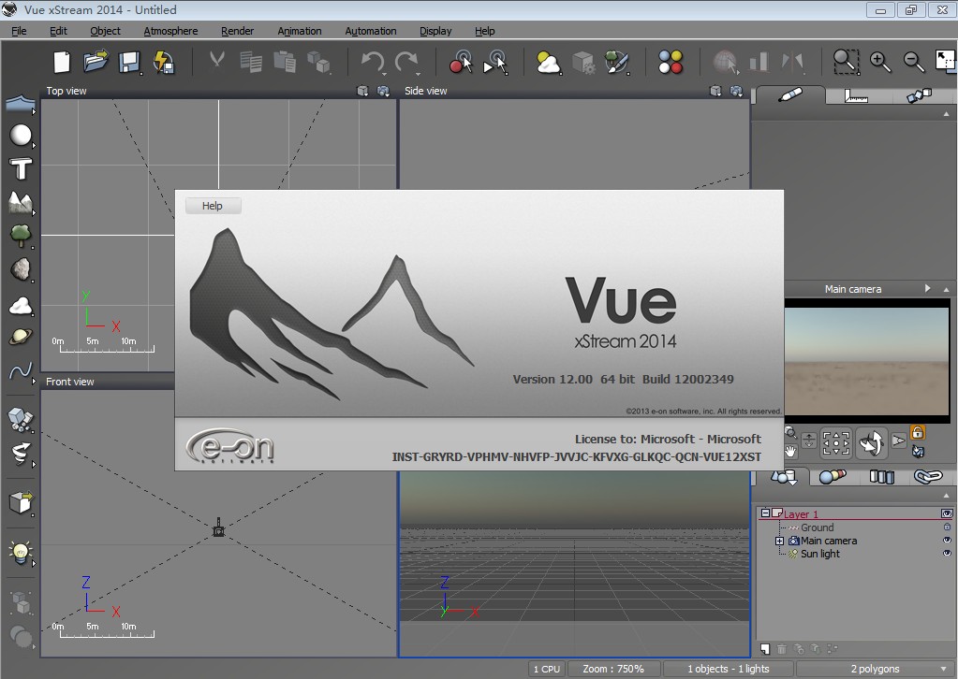Select the Text object tool
Image resolution: width=958 pixels, height=679 pixels.
(21, 167)
